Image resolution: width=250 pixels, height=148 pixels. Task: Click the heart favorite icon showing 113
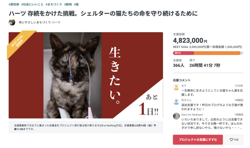(x=234, y=140)
